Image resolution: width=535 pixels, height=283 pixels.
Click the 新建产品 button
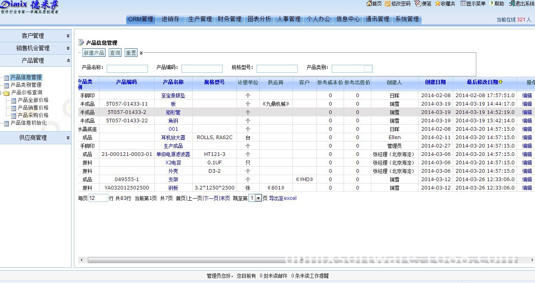point(94,53)
